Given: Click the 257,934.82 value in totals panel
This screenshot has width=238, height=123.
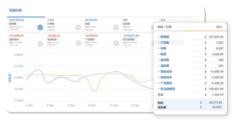Looking at the screenshot, I should click(216, 37).
